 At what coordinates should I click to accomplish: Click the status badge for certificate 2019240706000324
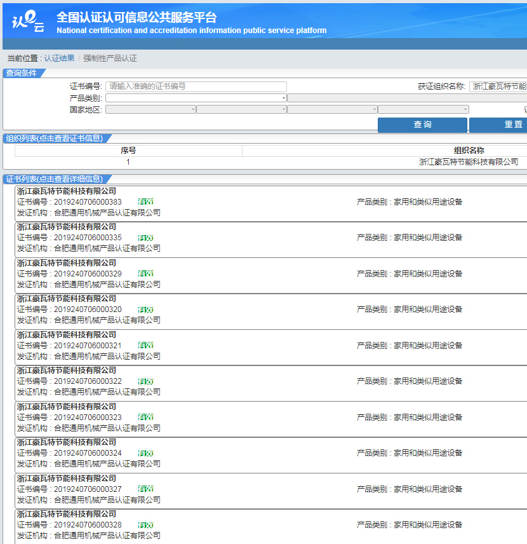145,453
